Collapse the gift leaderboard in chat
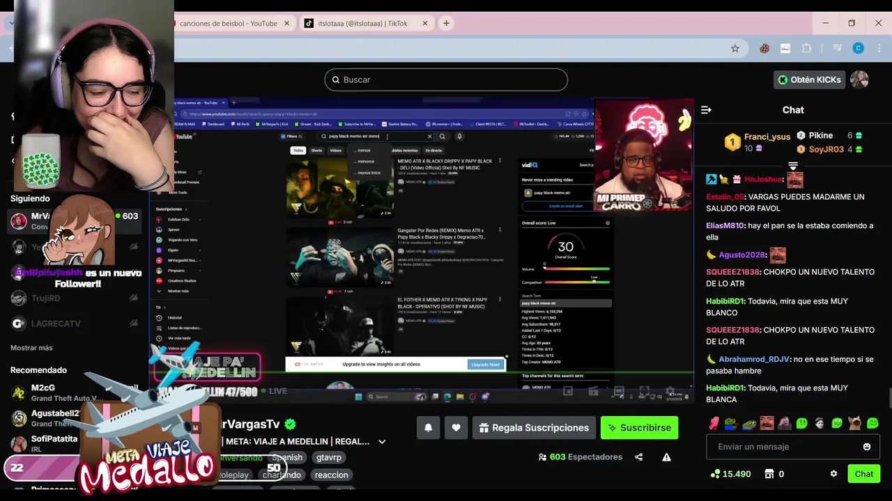The height and width of the screenshot is (501, 892). click(x=793, y=166)
